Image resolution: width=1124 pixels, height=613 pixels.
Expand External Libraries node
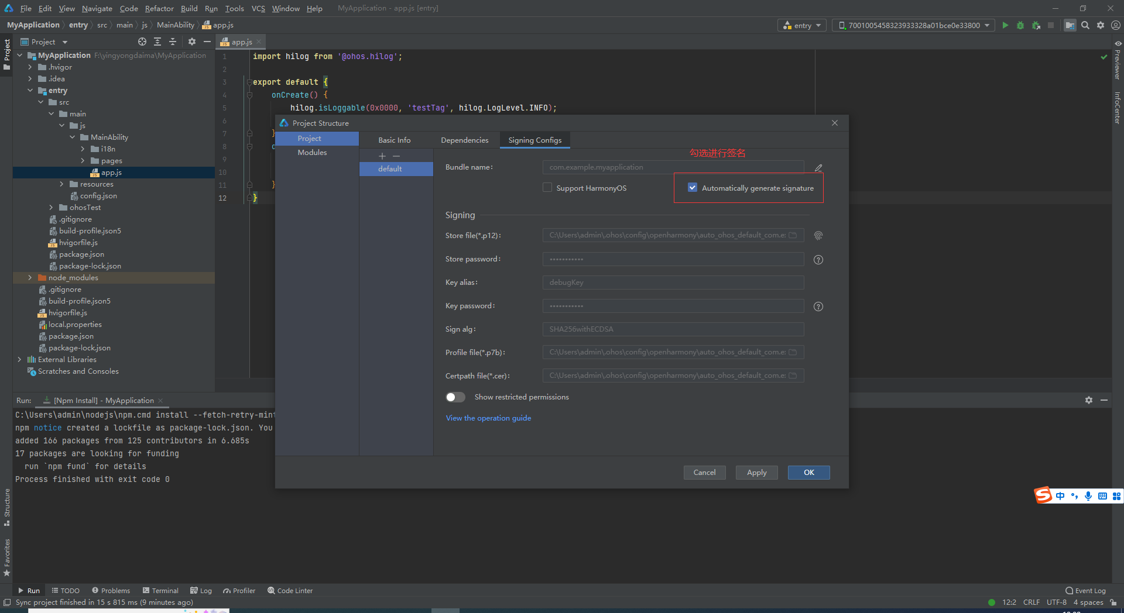pyautogui.click(x=20, y=360)
